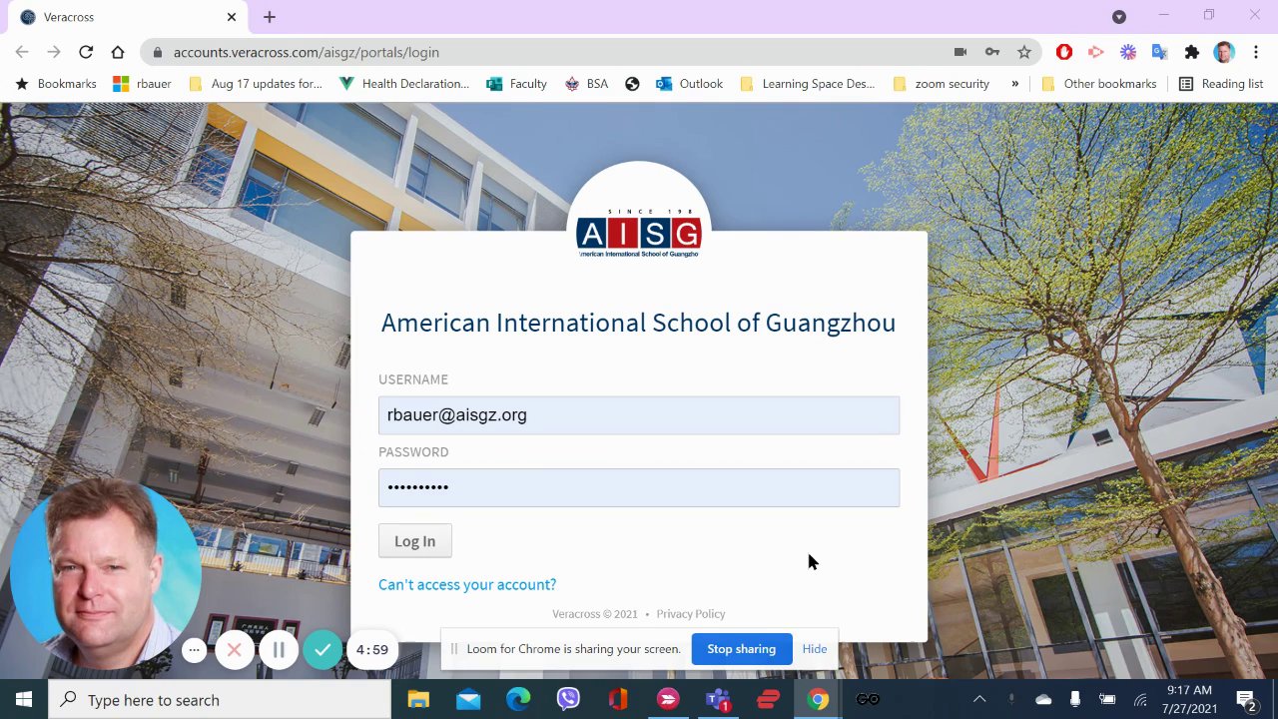Open Other bookmarks folder
The image size is (1278, 719).
1098,84
